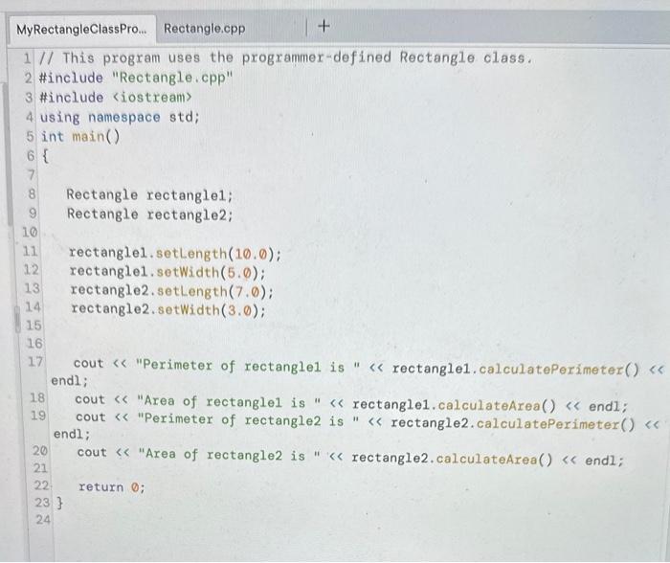This screenshot has width=670, height=563.
Task: Click the int main() declaration
Action: (80, 137)
